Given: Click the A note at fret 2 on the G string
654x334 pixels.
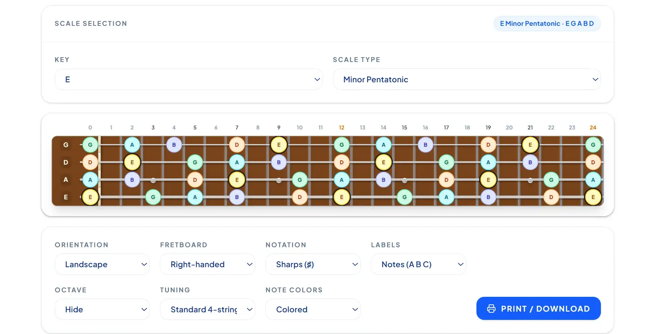Looking at the screenshot, I should point(132,145).
